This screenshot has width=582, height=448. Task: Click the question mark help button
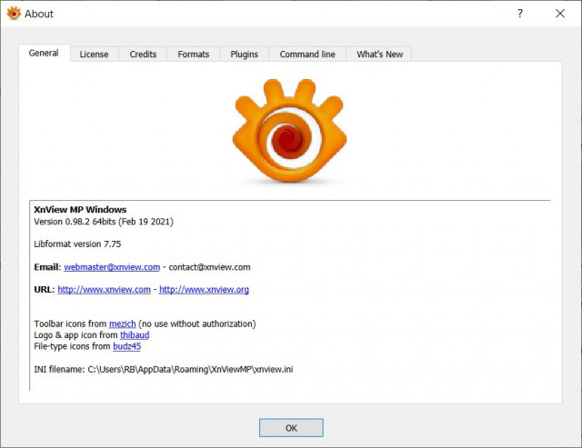tap(520, 14)
